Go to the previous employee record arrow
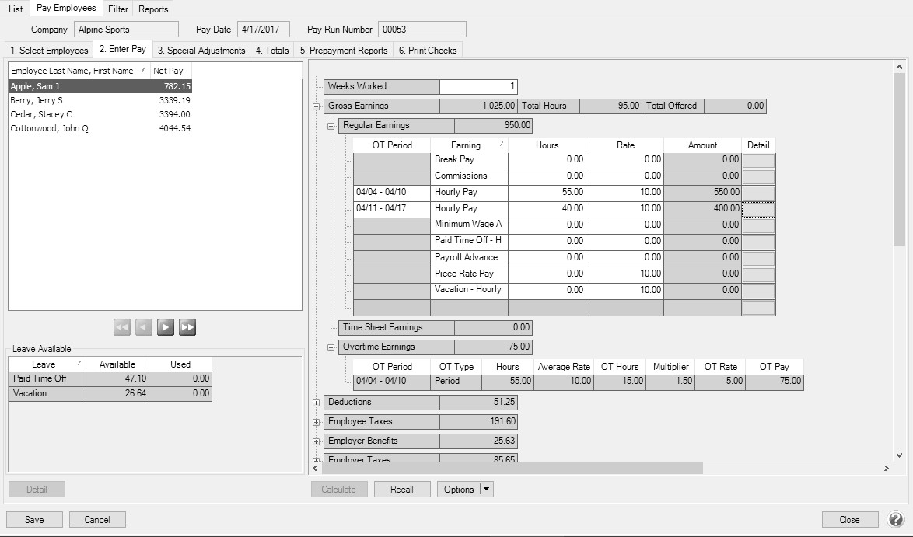This screenshot has width=913, height=537. coord(143,327)
